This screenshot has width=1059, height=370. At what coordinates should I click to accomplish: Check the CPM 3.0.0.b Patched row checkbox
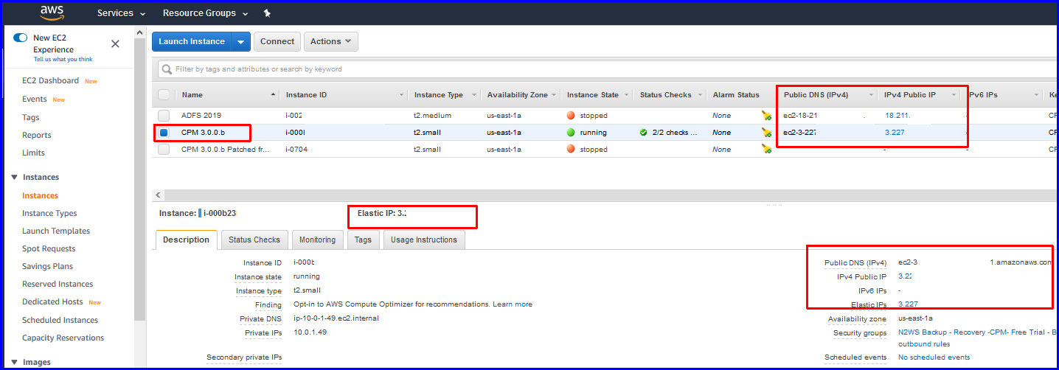tap(164, 149)
